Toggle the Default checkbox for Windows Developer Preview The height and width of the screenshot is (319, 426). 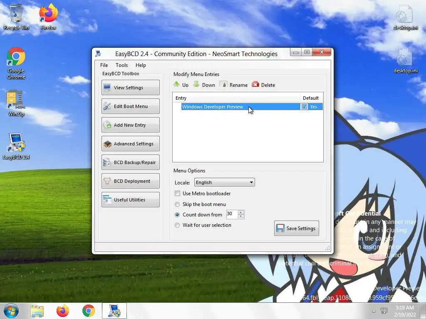[304, 107]
